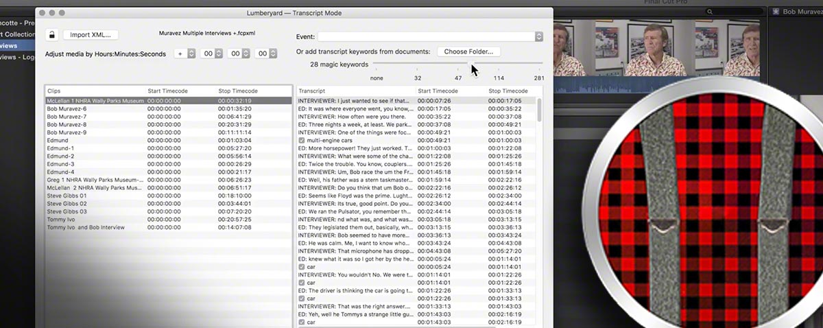Click the seconds stepper field
The height and width of the screenshot is (328, 823).
[265, 54]
